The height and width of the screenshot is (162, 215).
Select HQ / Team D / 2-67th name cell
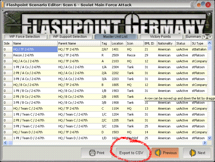pos(35,132)
